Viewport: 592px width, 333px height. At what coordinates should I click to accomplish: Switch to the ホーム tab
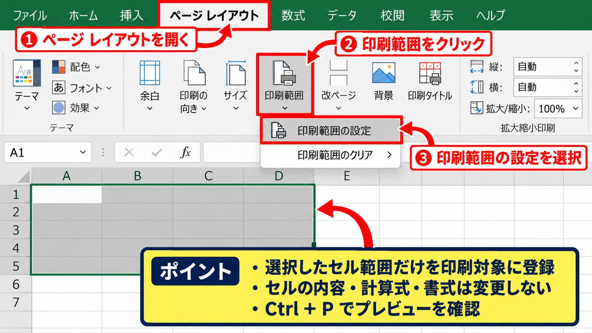tap(84, 16)
